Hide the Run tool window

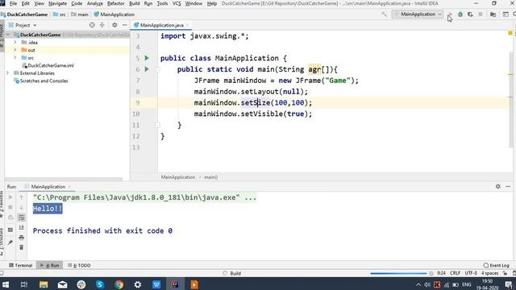click(x=508, y=186)
